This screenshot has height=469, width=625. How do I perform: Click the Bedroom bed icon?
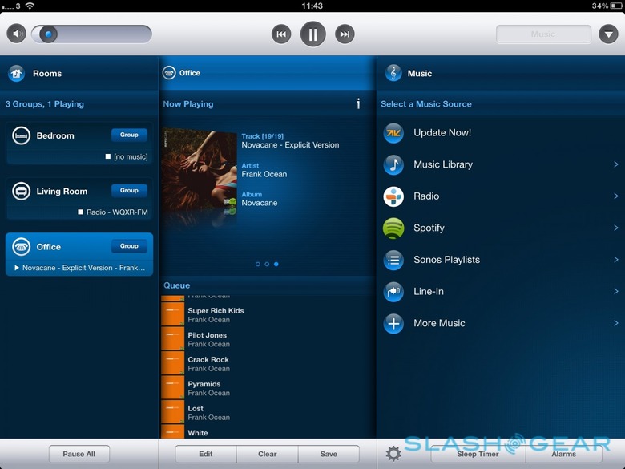pyautogui.click(x=21, y=135)
